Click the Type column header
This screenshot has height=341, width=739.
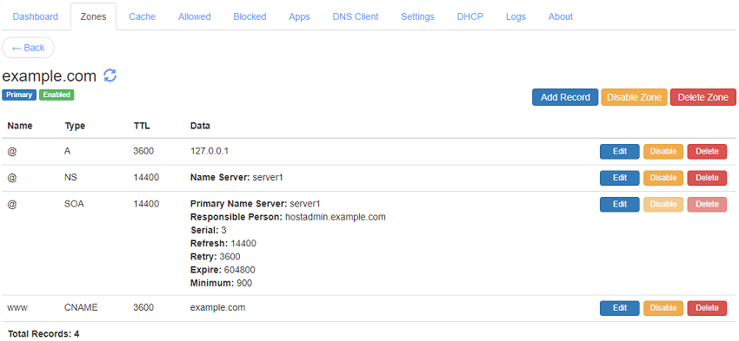(75, 126)
